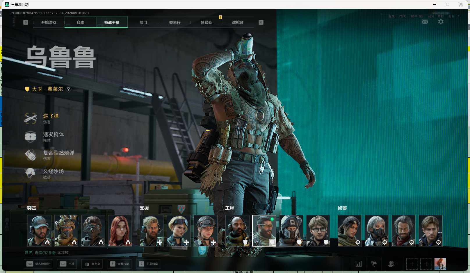
Task: Click the operator name 大卫·费莱尔
Action: pyautogui.click(x=47, y=89)
